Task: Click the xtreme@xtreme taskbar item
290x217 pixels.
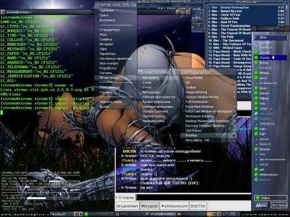Action: click(161, 214)
